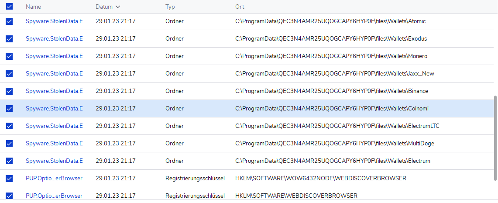
Task: Click Ordner type cell in Coinomi row
Action: click(174, 109)
